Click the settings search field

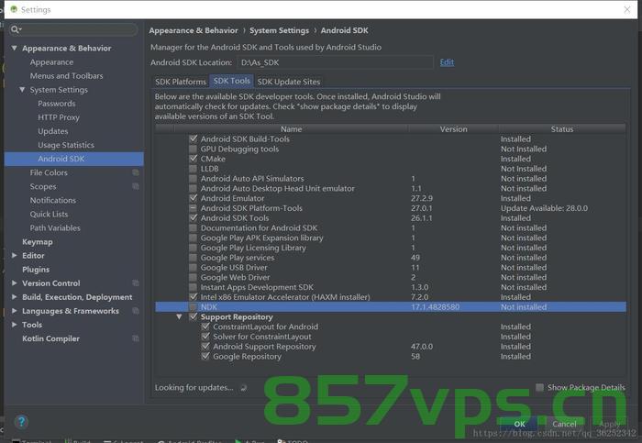click(73, 29)
